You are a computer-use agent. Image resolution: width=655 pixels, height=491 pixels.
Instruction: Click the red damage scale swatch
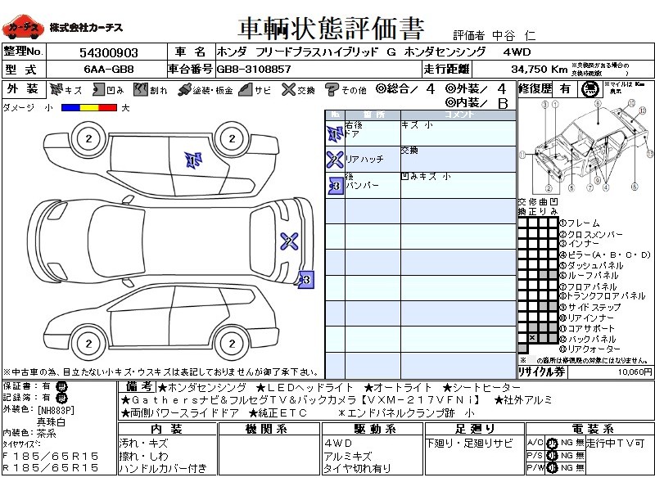[x=107, y=108]
